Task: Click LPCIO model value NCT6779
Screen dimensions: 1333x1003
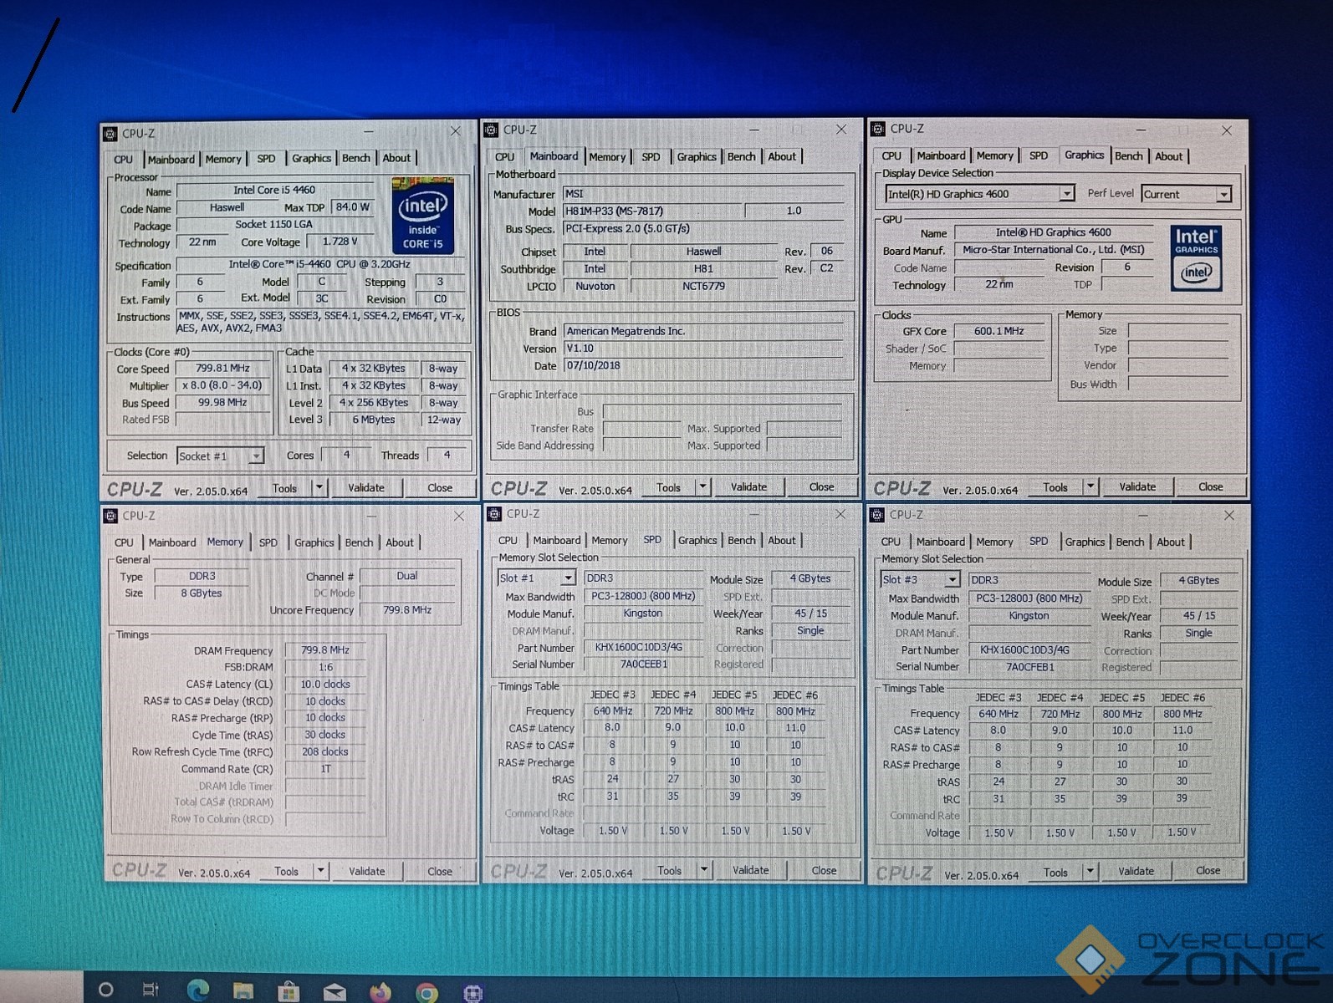Action: point(703,287)
